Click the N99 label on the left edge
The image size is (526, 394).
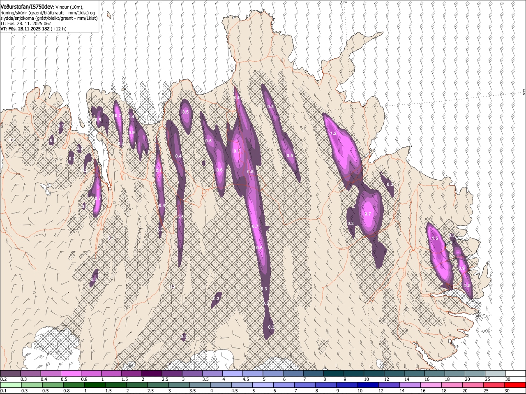[x=2, y=124]
